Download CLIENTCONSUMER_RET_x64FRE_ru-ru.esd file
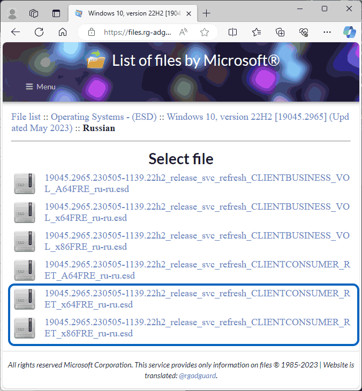362x391 pixels. coord(197,299)
